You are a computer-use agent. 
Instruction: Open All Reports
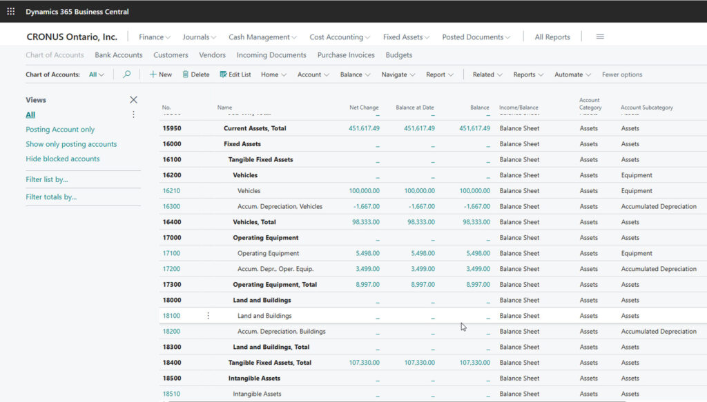552,37
